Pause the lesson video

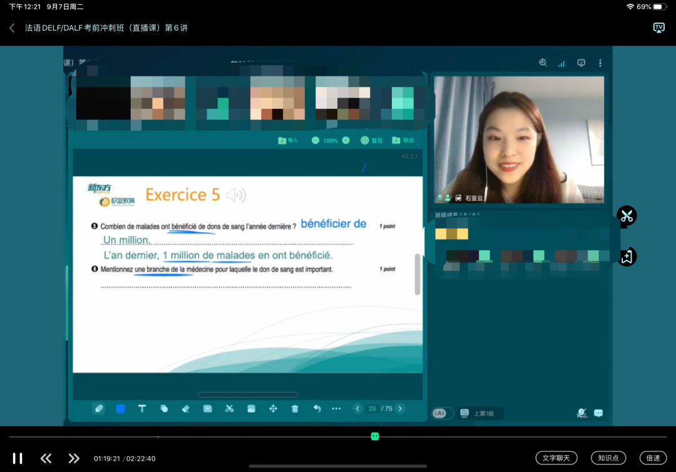click(x=18, y=458)
